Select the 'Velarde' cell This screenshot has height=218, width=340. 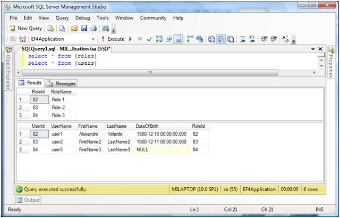119,134
